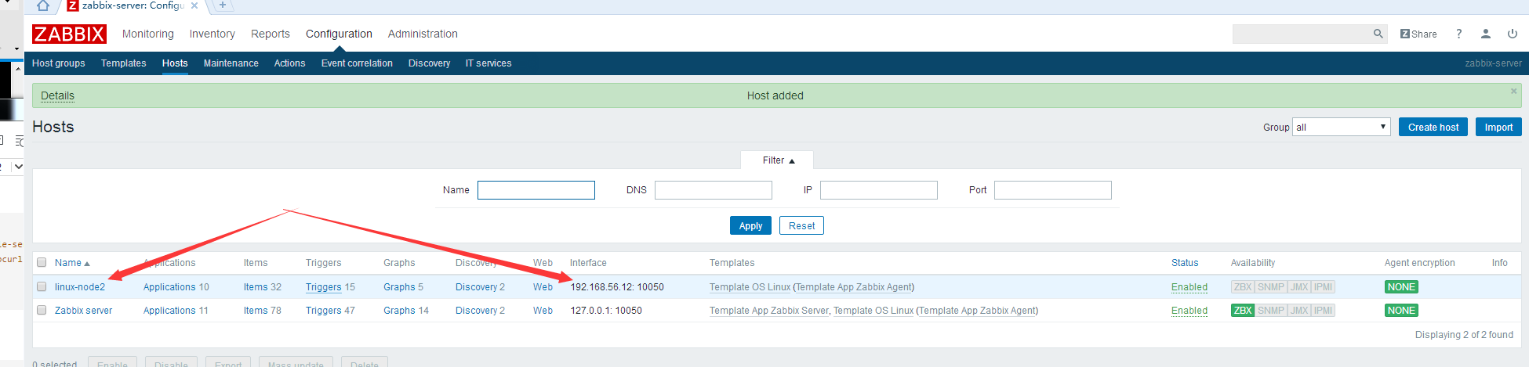1529x367 pixels.
Task: Click the Import button
Action: pos(1498,127)
